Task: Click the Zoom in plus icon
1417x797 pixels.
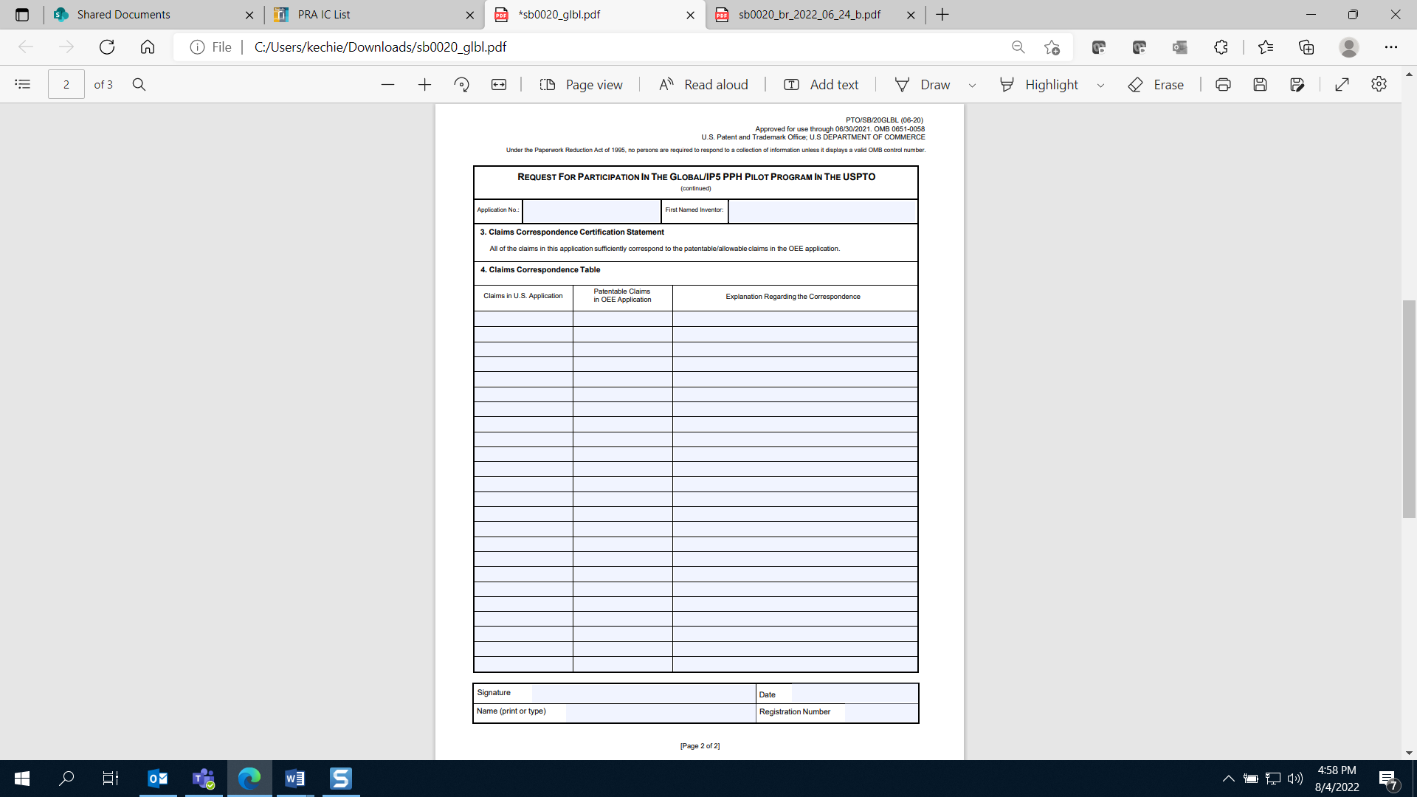Action: coord(424,85)
